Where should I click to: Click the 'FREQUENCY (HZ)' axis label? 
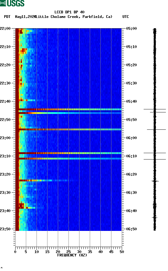(x=72, y=255)
